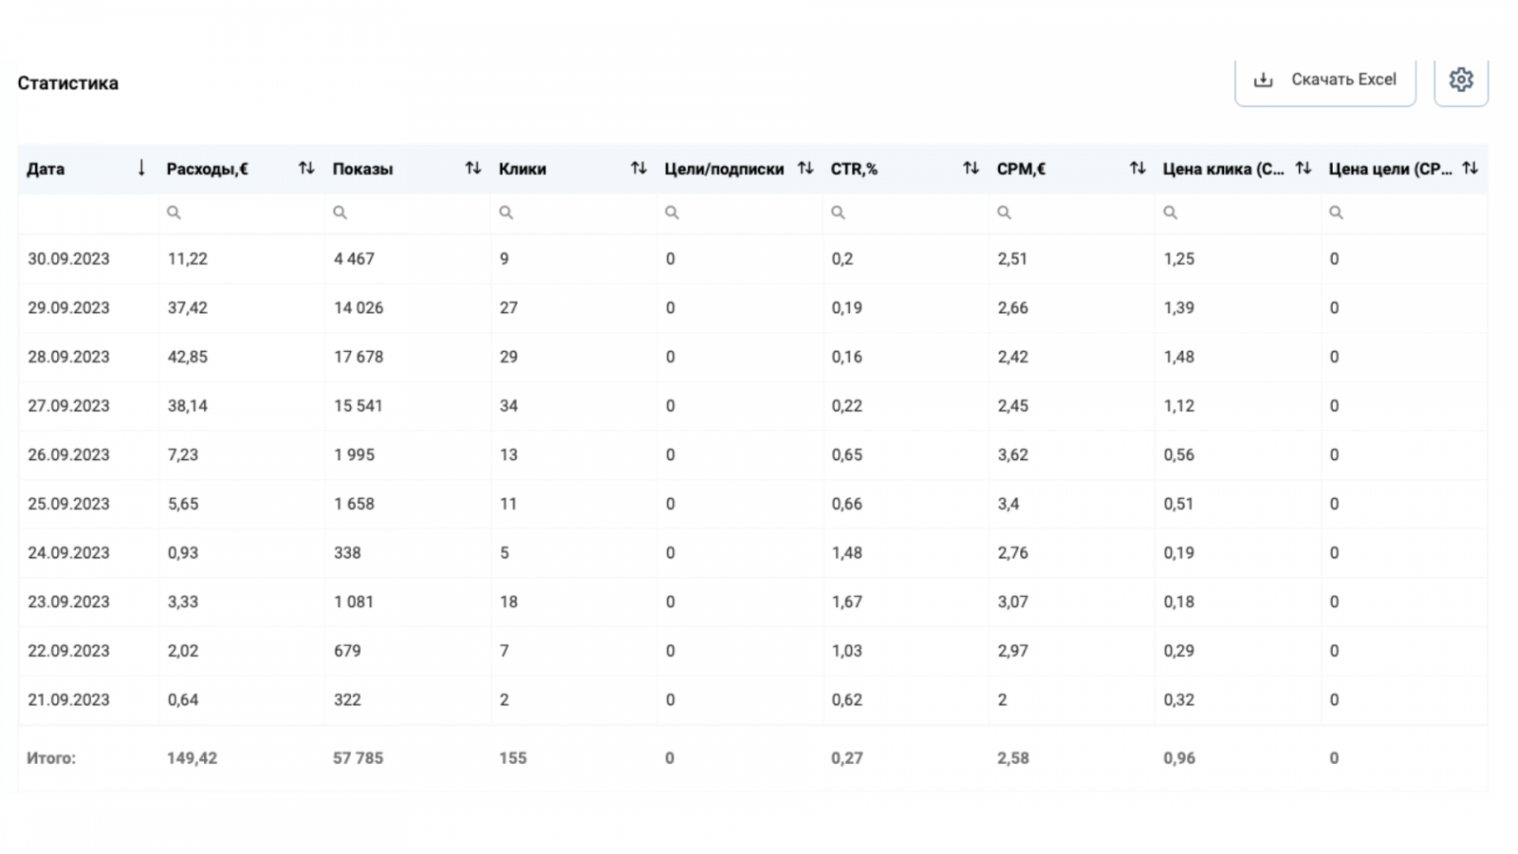
Task: Sort the Цена клика column arrows
Action: pyautogui.click(x=1304, y=168)
